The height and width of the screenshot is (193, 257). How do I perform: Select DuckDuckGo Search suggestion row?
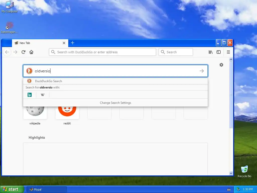pos(115,81)
